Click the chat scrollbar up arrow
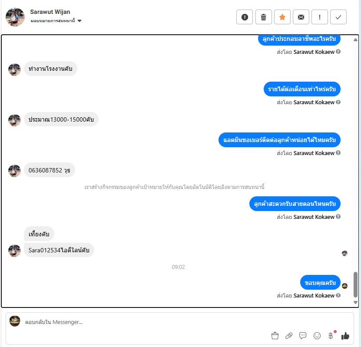361x347 pixels. (x=355, y=40)
